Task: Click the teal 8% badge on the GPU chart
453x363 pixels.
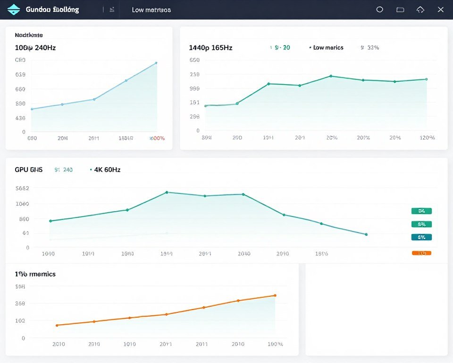Action: click(x=421, y=224)
